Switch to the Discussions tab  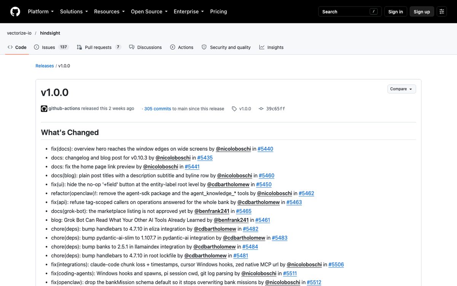pyautogui.click(x=145, y=47)
